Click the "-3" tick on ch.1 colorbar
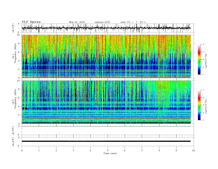The height and width of the screenshot is (169, 218). pyautogui.click(x=203, y=44)
